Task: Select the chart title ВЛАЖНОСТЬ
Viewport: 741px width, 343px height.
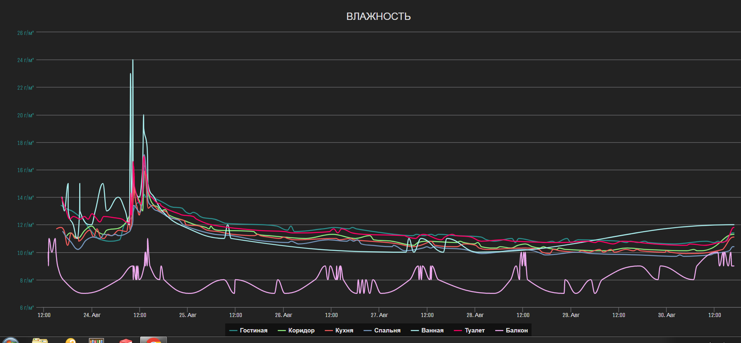Action: click(378, 16)
